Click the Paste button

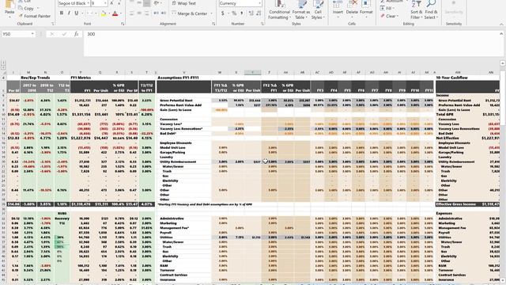click(9, 8)
